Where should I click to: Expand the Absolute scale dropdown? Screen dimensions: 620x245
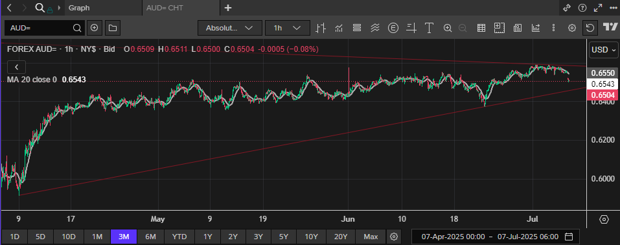pos(230,28)
